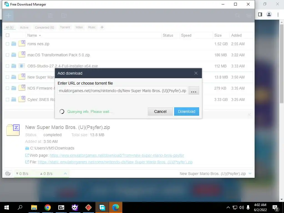Click the red diamond app taskbar icon

(x=88, y=207)
